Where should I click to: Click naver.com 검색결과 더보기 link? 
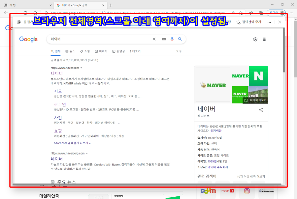72,143
